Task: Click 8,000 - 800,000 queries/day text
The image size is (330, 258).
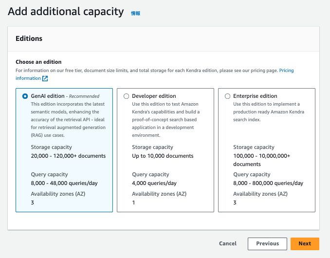Action: 268,184
